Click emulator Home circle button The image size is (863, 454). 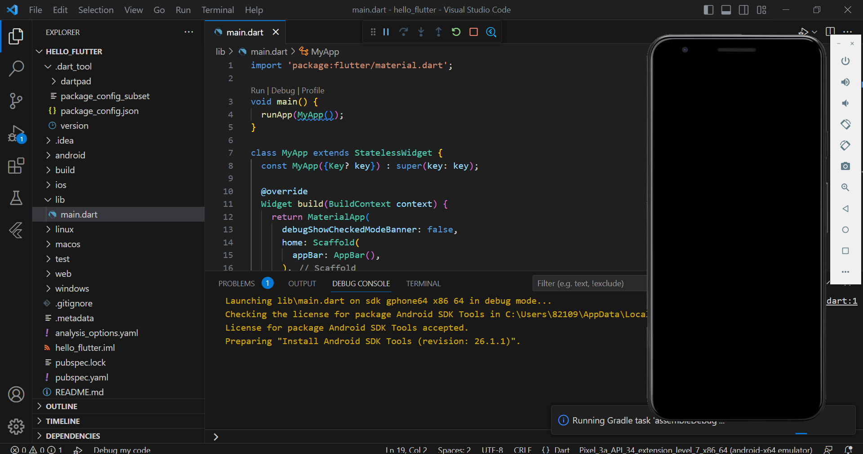point(845,230)
